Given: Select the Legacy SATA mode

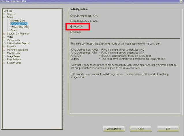Looking at the screenshot, I should pyautogui.click(x=72, y=32).
